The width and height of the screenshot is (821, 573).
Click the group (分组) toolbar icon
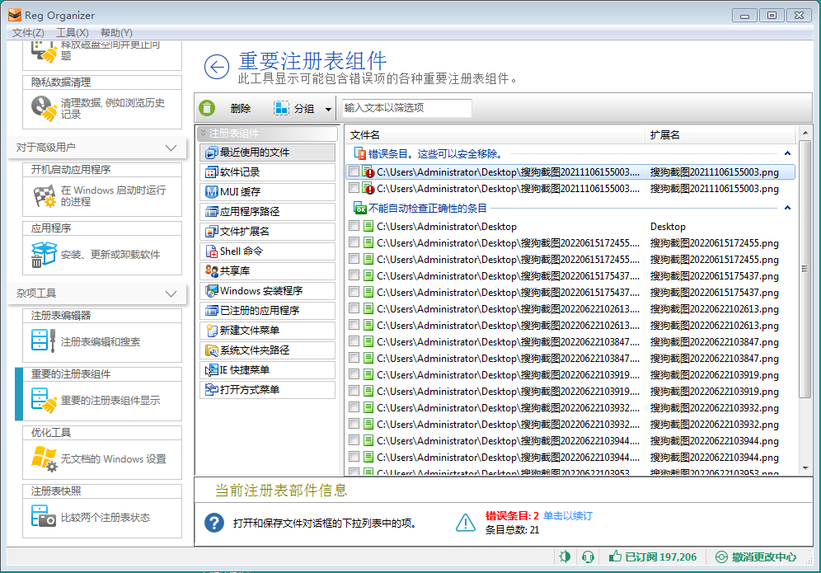click(x=282, y=108)
